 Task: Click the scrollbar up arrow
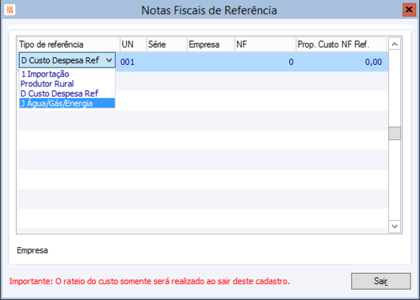click(395, 44)
